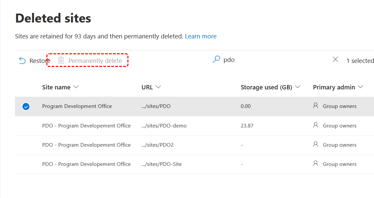Screen dimensions: 374x198
Task: Click the search magnifier icon
Action: tap(216, 60)
